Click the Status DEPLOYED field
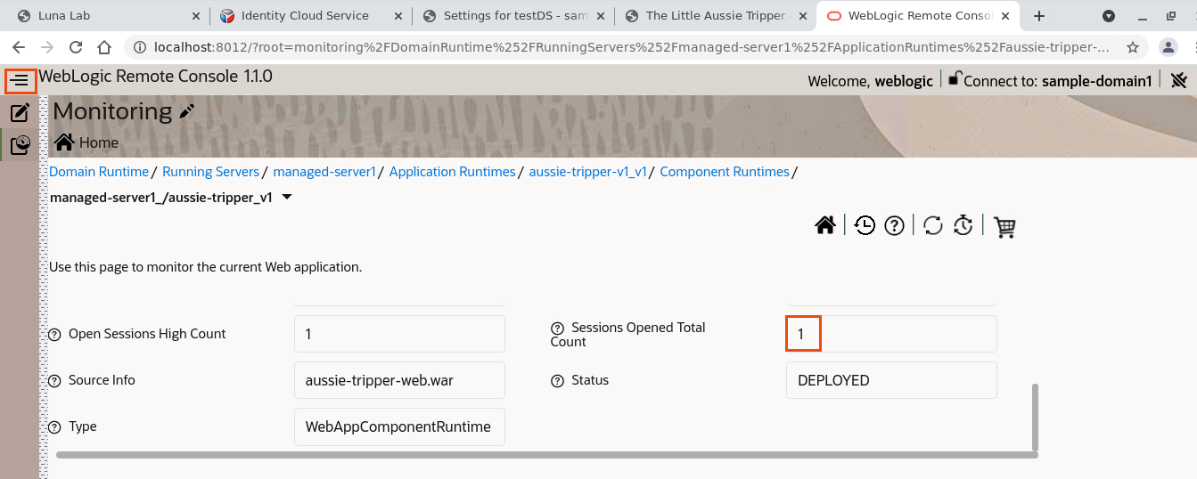 point(891,380)
